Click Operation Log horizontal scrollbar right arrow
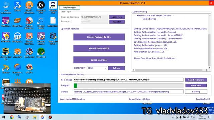Image resolution: width=214 pixels, height=120 pixels. coord(207,70)
